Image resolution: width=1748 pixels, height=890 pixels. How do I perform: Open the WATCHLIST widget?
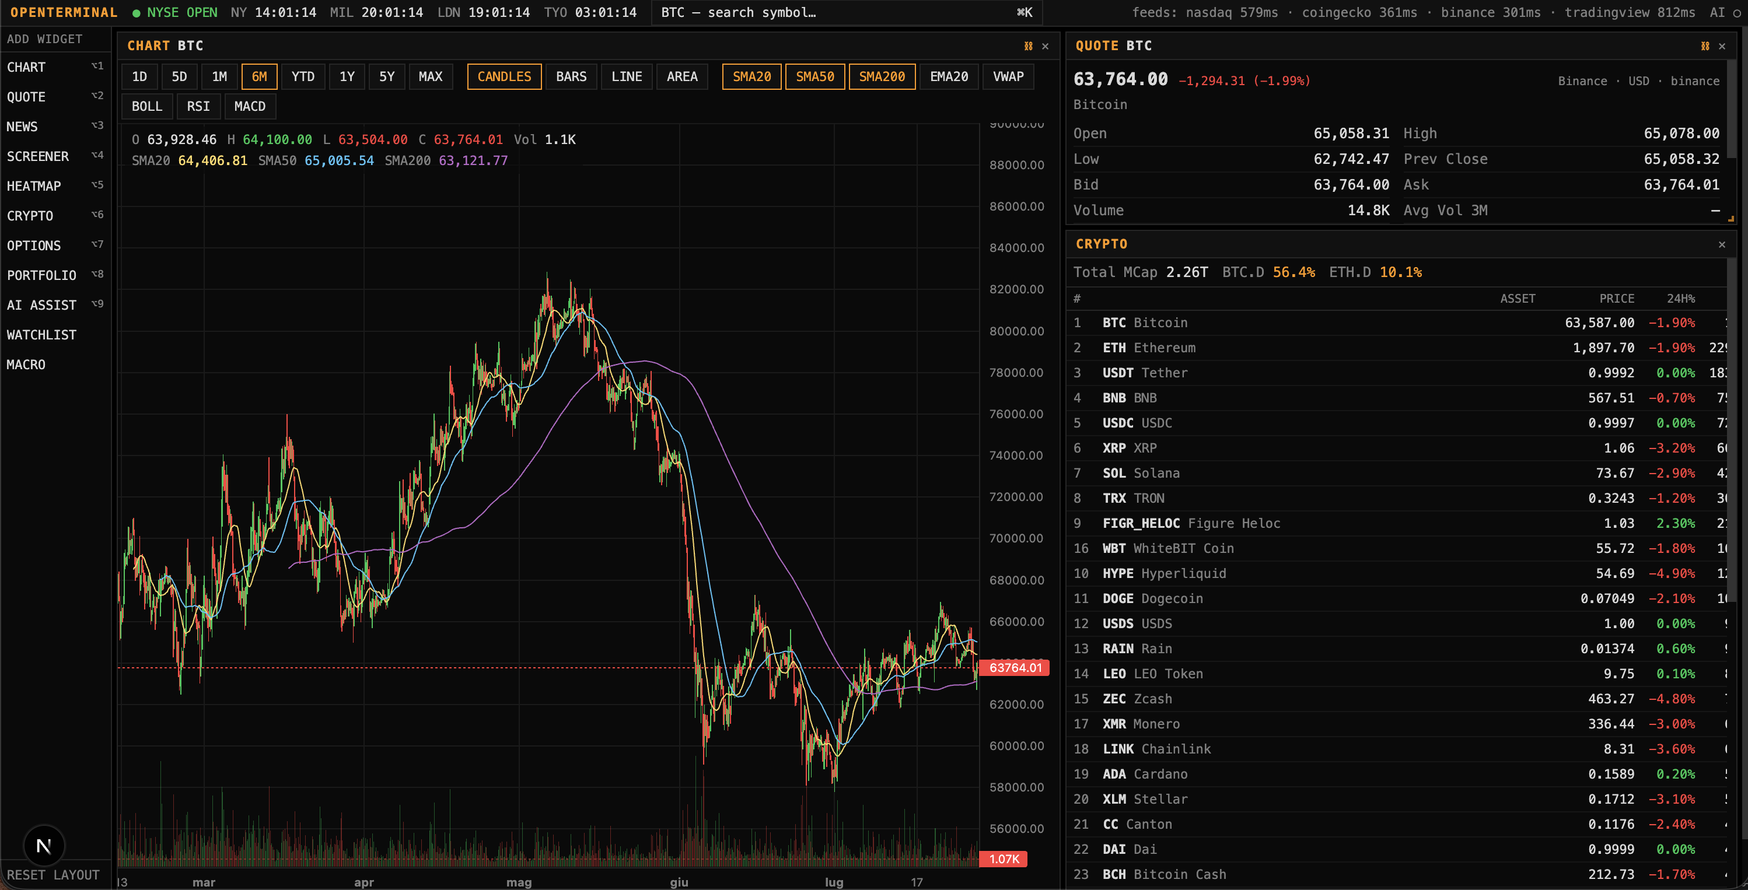pyautogui.click(x=55, y=335)
